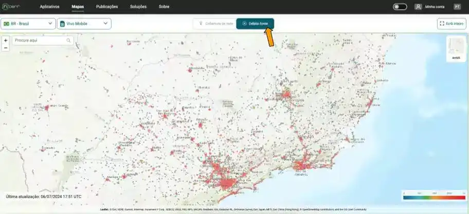Enter full screen with Ecrã inteiro
This screenshot has height=214, width=469.
pos(452,24)
